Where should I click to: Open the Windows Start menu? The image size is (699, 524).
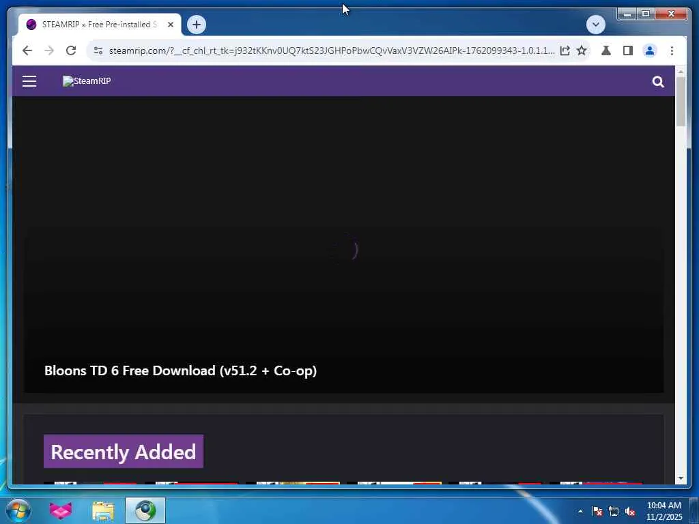(18, 510)
